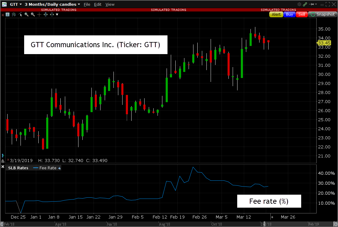This screenshot has width=338, height=227.
Task: Click the compress horizontal spacing icon
Action: pyautogui.click(x=52, y=15)
